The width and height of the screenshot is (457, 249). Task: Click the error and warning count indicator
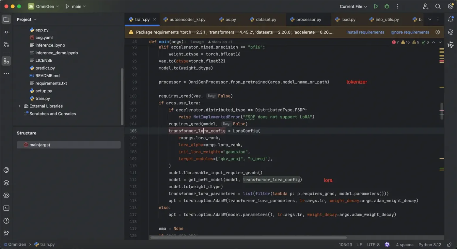pyautogui.click(x=410, y=42)
